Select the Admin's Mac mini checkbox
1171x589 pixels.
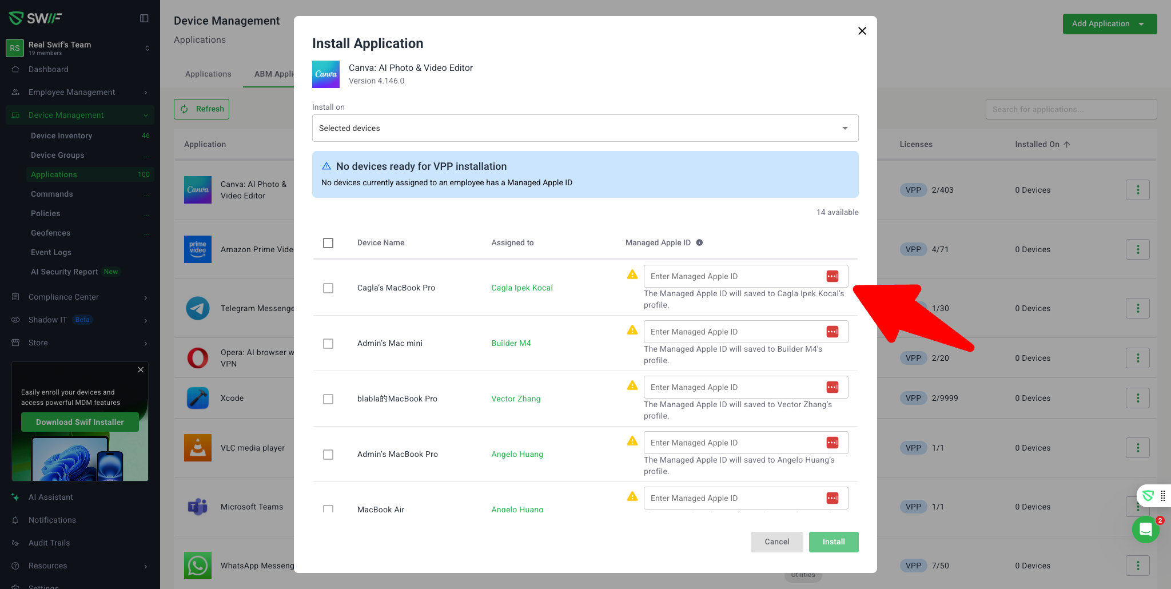pyautogui.click(x=328, y=344)
